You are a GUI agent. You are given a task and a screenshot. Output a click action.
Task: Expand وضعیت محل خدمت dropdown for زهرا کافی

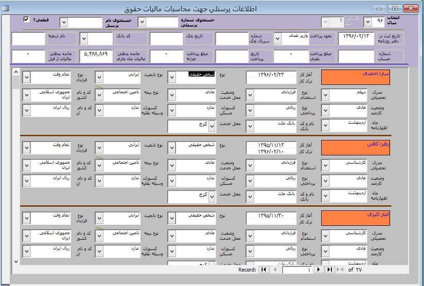[172, 165]
